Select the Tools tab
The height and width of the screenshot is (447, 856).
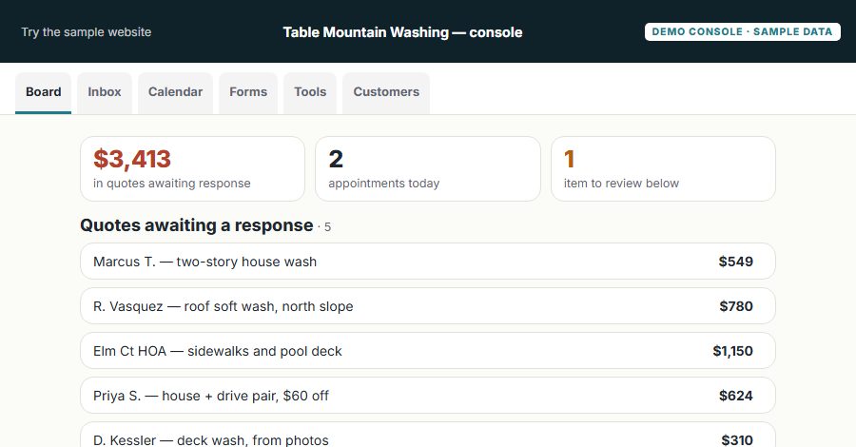coord(310,93)
